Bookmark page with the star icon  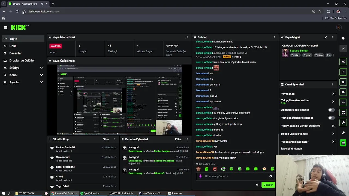[x=320, y=11]
